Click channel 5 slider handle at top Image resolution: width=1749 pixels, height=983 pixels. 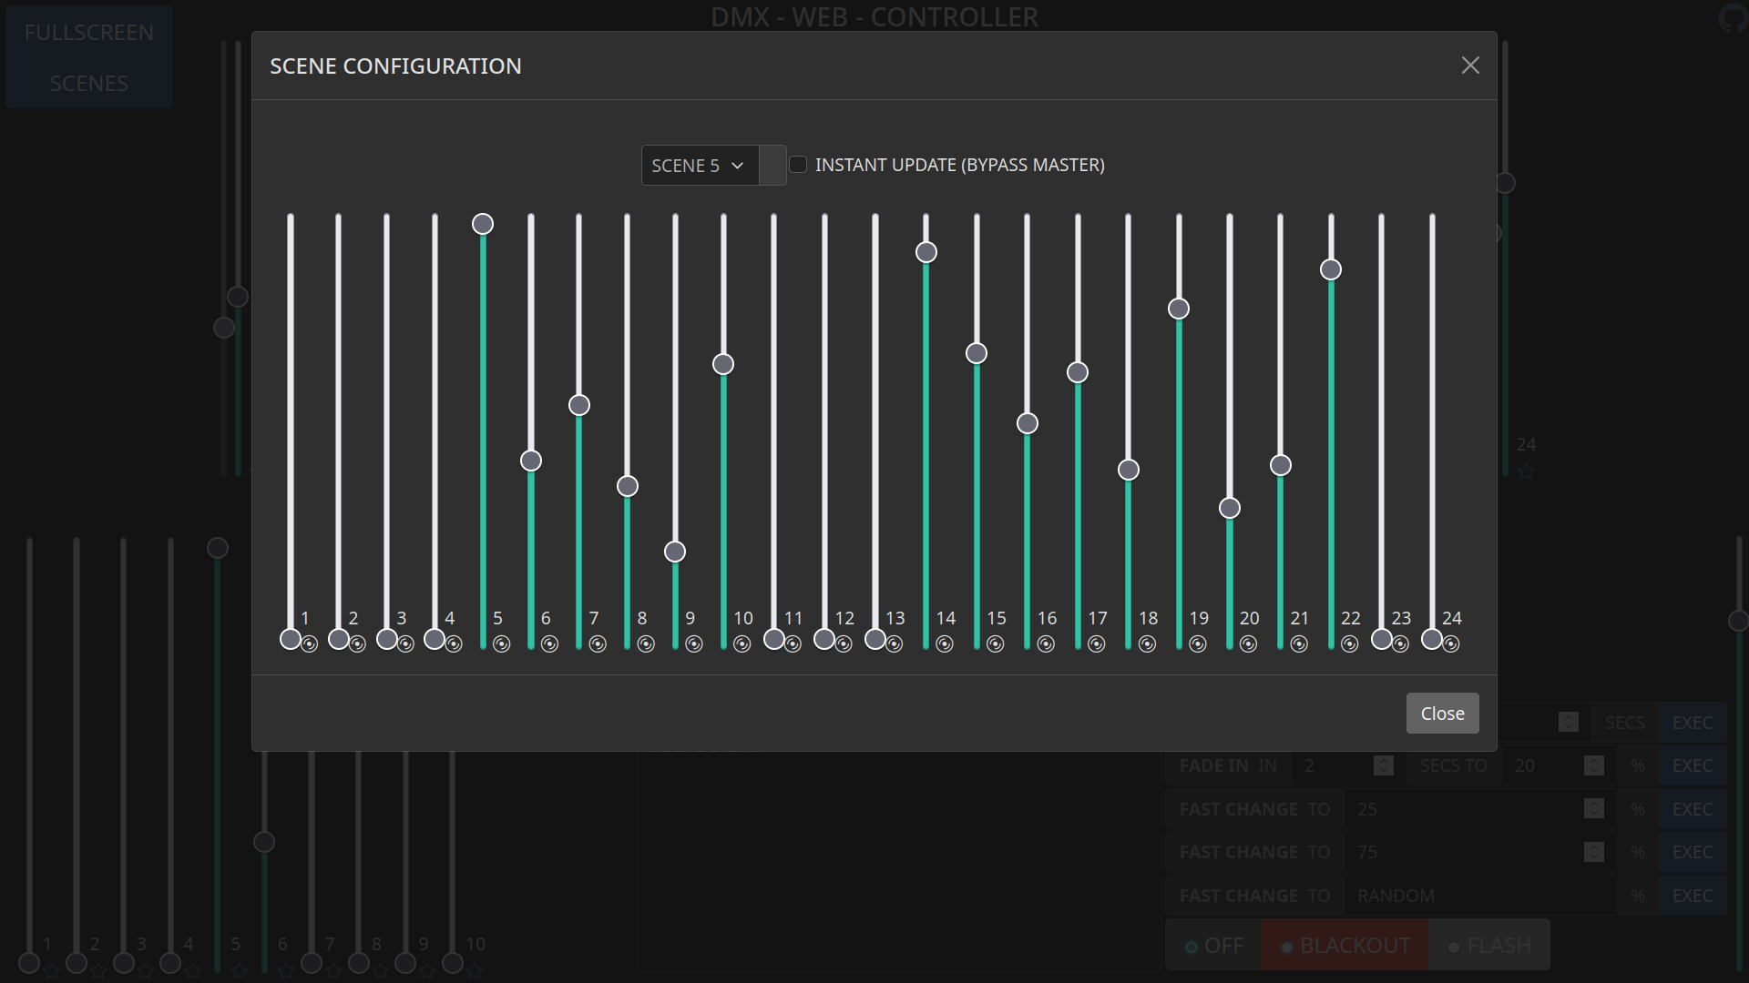click(x=483, y=224)
